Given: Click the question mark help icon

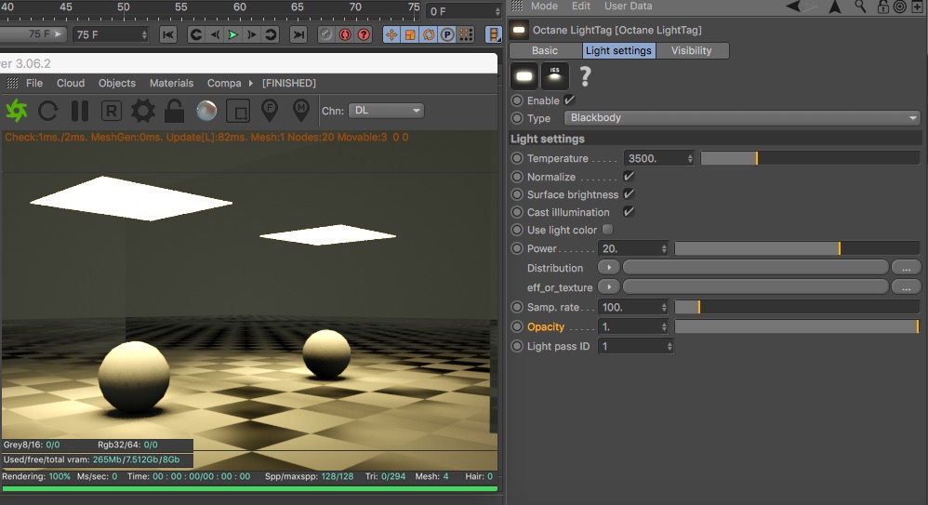Looking at the screenshot, I should pos(585,76).
